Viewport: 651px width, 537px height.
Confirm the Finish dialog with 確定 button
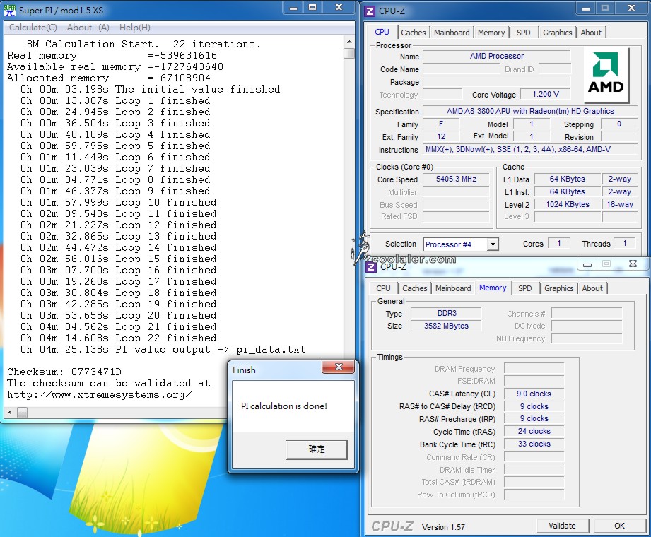317,449
